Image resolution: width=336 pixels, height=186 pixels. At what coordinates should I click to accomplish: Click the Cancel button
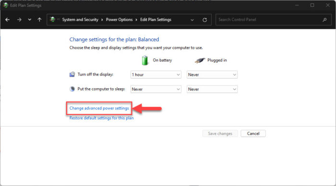pos(253,134)
